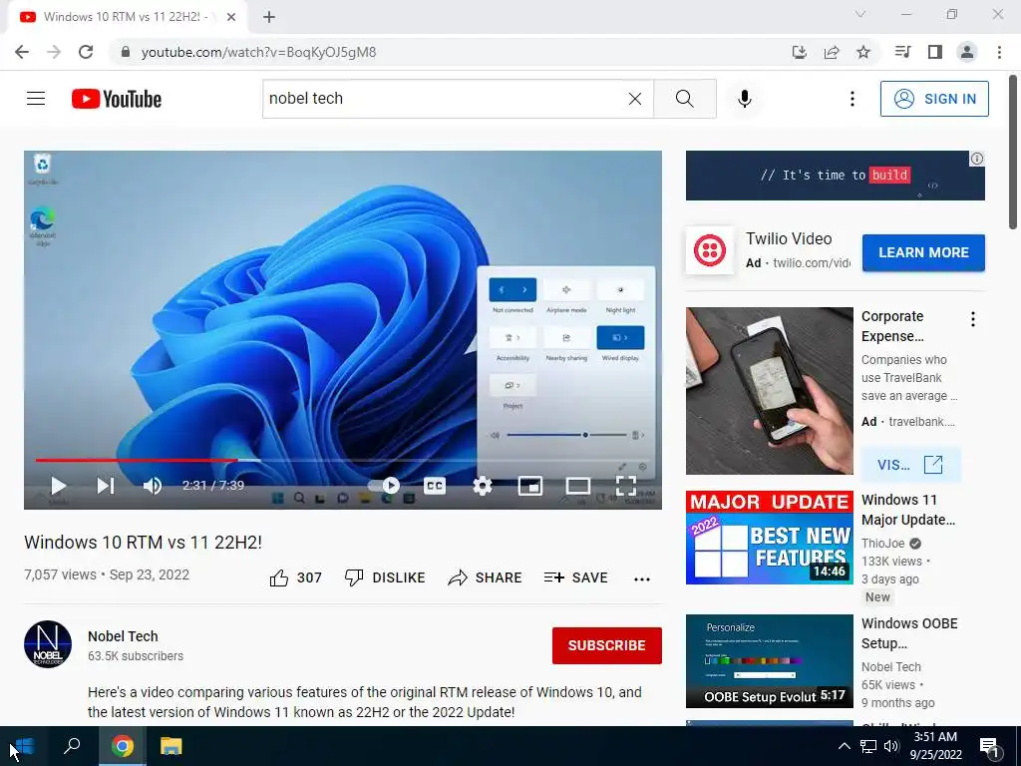Select the Windows 10 RTM vs 11 22H2 tab
Screen dimensions: 1021x766
(125, 17)
